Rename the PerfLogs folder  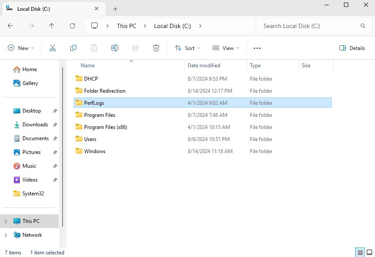click(115, 48)
